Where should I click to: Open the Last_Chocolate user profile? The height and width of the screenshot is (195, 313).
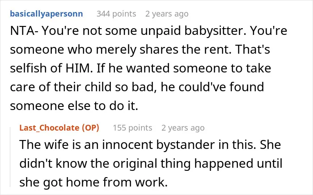[x=49, y=128]
